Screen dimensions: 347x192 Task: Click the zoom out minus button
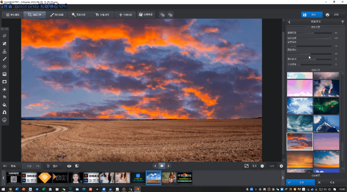262,166
